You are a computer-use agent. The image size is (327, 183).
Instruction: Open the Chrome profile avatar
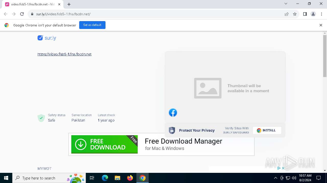[313, 14]
